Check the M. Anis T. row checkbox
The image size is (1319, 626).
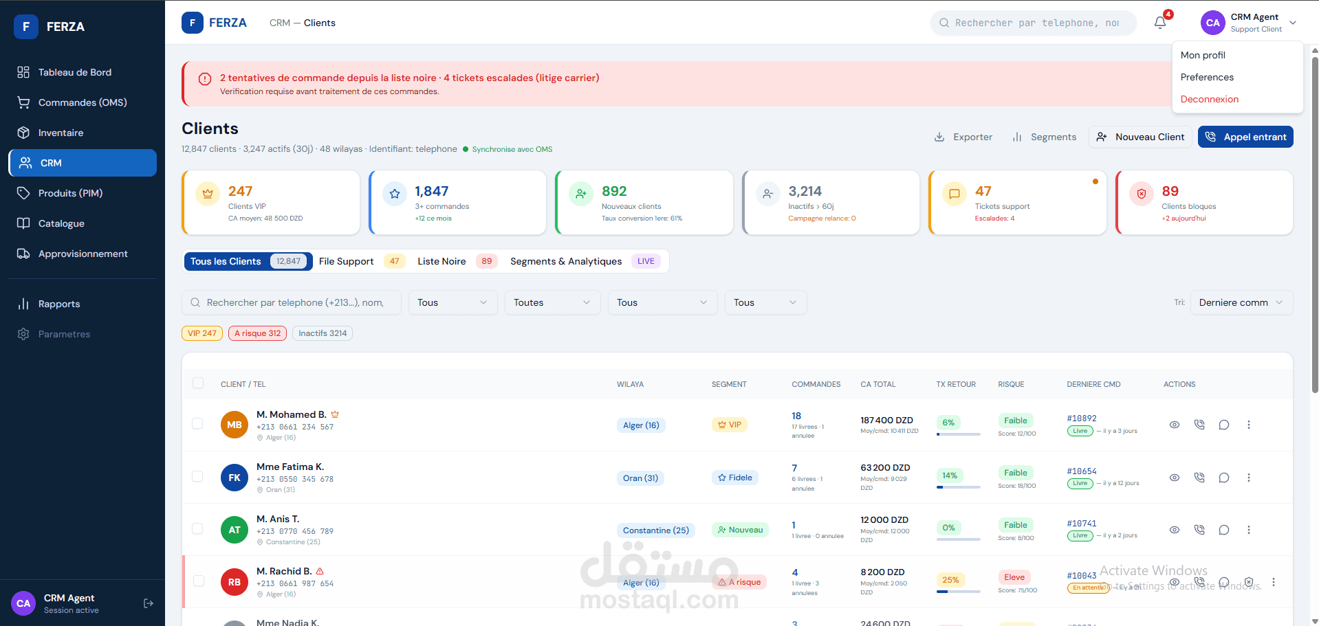(x=197, y=528)
